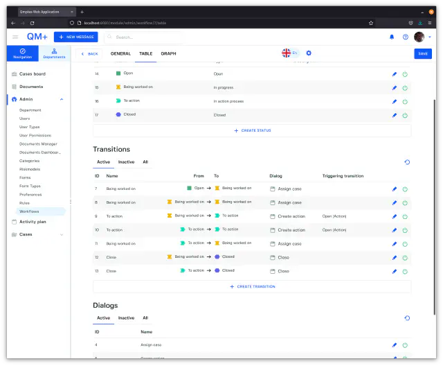Viewport: 443px width, 366px height.
Task: Edit the Assign case dialog row
Action: tap(395, 345)
